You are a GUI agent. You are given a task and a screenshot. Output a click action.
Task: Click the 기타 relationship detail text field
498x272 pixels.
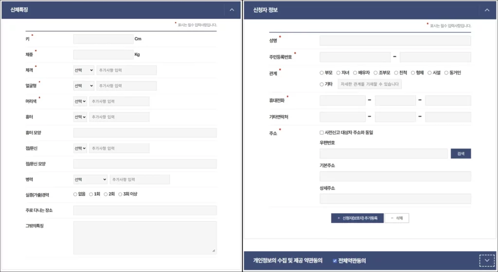(x=370, y=84)
